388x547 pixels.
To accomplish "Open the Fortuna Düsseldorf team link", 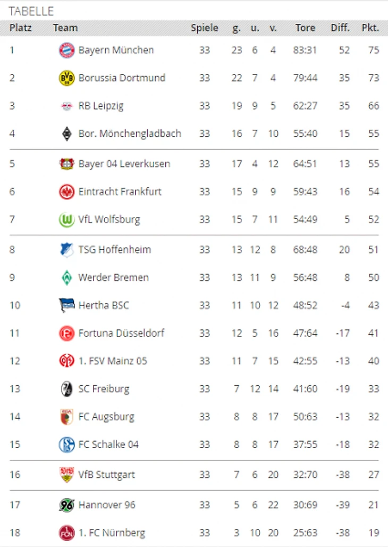I will click(x=121, y=333).
